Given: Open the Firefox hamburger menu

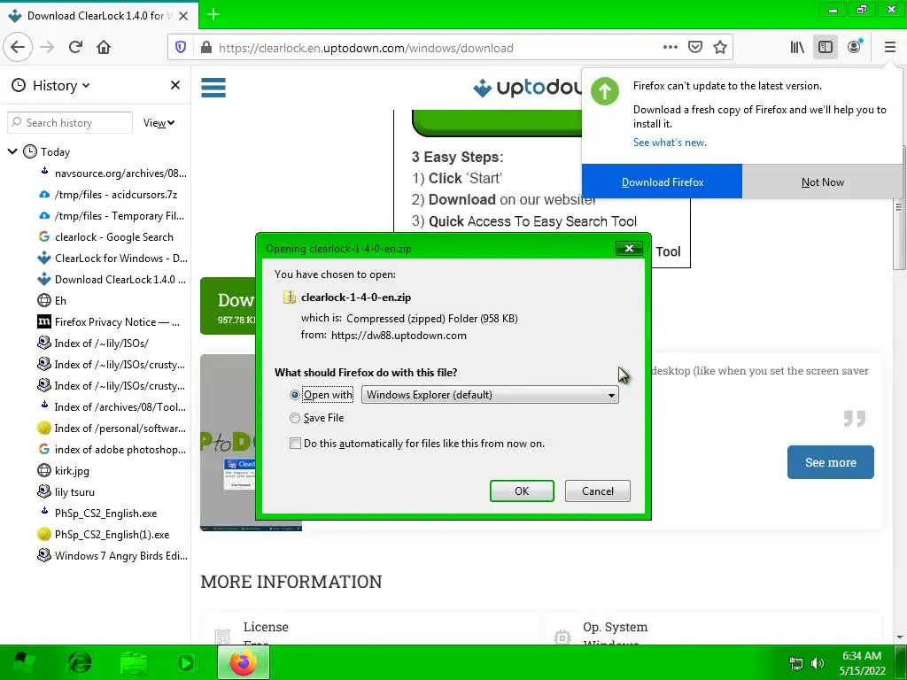Looking at the screenshot, I should click(889, 48).
